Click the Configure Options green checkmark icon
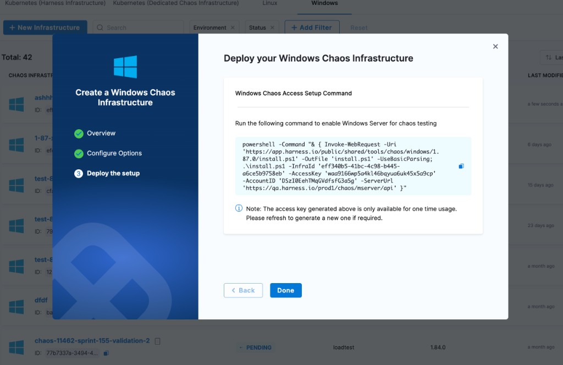The height and width of the screenshot is (365, 563). (79, 153)
